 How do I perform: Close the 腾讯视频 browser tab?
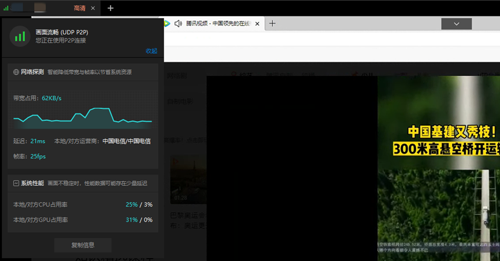coord(257,24)
